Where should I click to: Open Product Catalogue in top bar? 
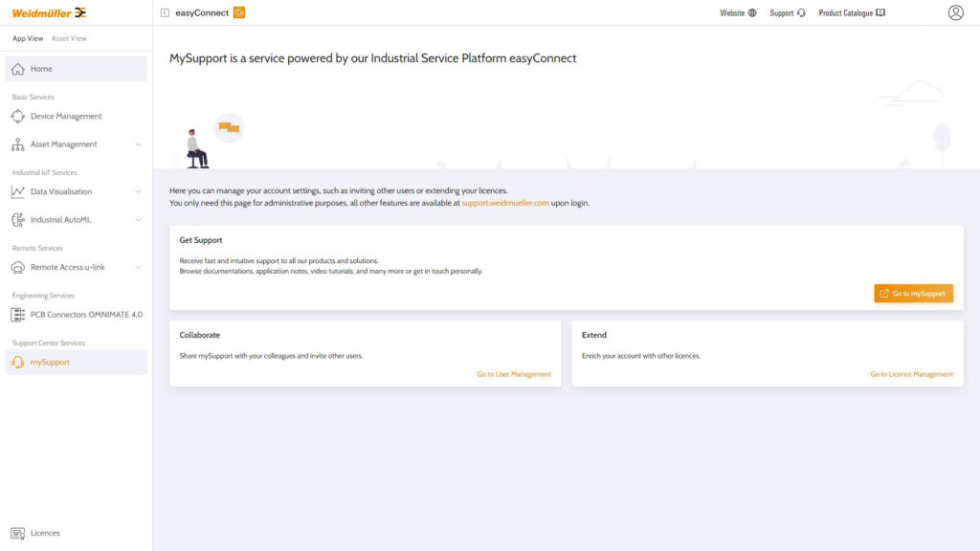coord(851,13)
